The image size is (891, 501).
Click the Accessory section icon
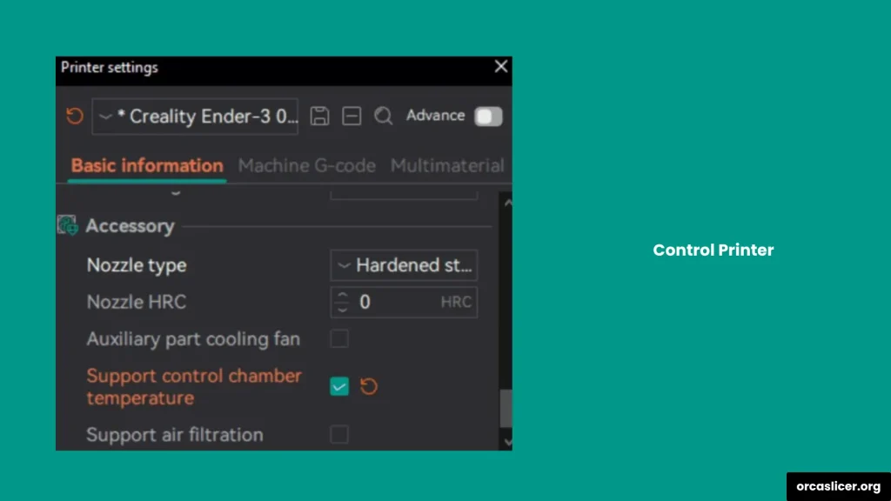[67, 226]
